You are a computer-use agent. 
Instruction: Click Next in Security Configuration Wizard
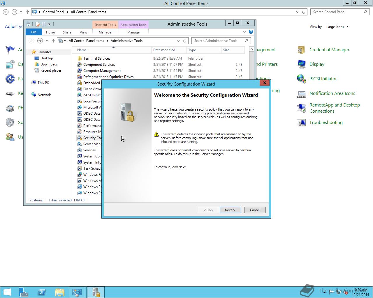(x=230, y=210)
